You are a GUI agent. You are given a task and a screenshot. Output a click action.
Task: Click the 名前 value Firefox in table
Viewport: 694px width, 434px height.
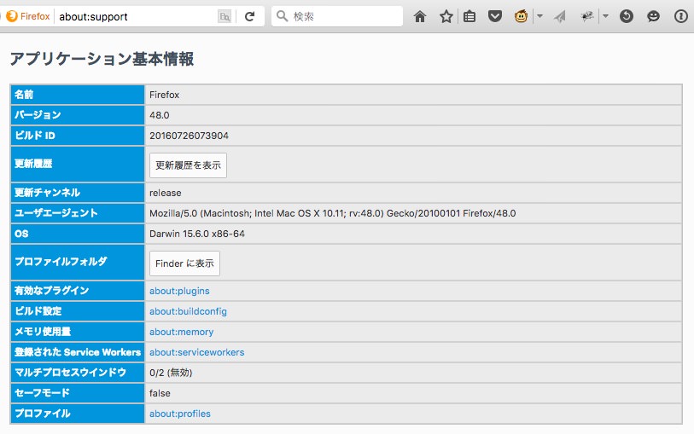(164, 95)
